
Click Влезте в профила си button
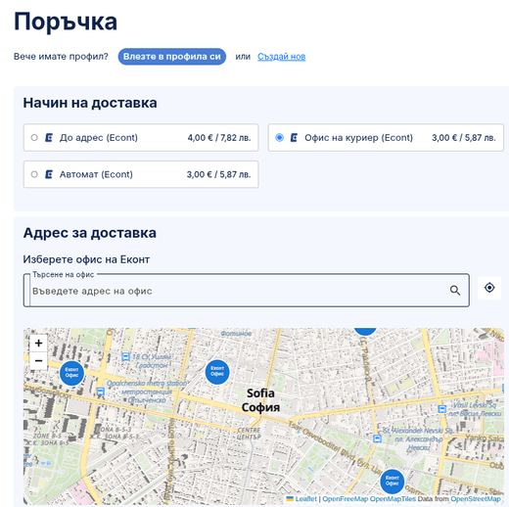tap(172, 57)
